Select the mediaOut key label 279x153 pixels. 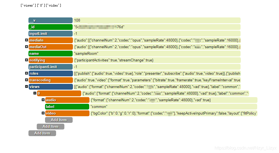click(51, 47)
